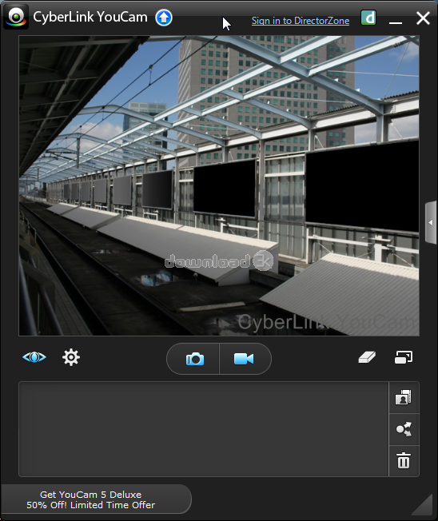Click the empty captured media tray
Viewport: 438px width, 521px height.
(x=203, y=429)
